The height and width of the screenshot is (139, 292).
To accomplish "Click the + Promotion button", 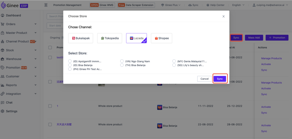I will pos(277,38).
